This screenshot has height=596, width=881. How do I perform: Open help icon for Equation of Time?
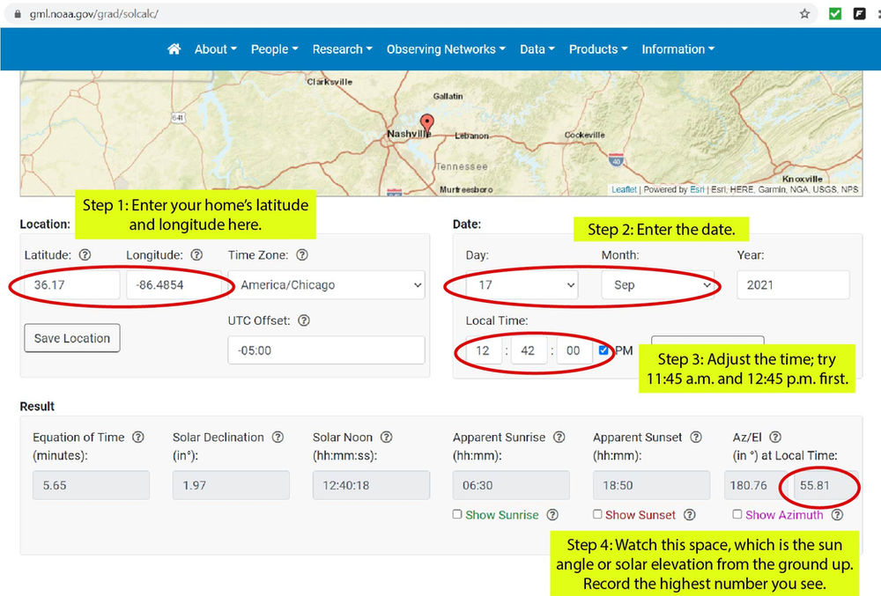coord(138,438)
